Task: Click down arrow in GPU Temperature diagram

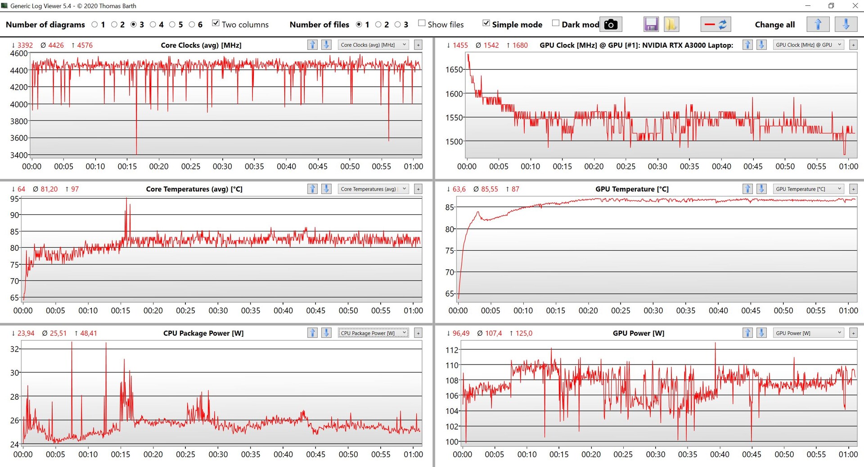Action: click(x=761, y=189)
